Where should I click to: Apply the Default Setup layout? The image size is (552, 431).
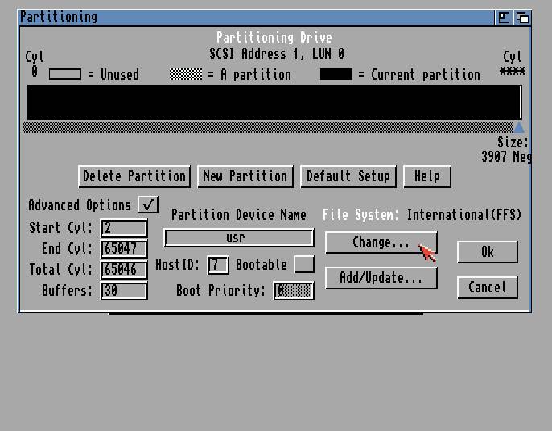348,176
